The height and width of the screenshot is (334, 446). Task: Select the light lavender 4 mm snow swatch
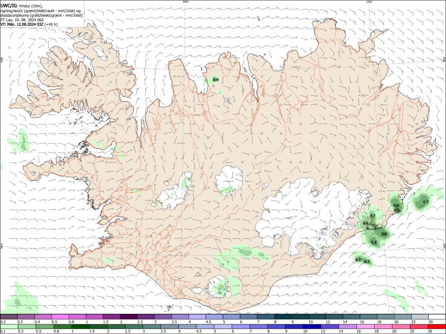click(197, 317)
